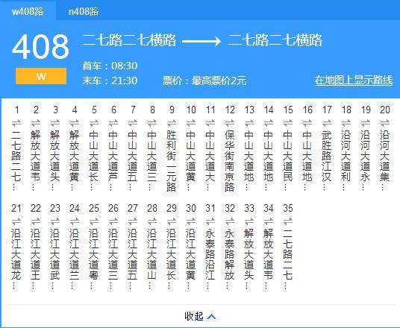
Task: Click the link 在地图上显示路线
Action: [354, 80]
